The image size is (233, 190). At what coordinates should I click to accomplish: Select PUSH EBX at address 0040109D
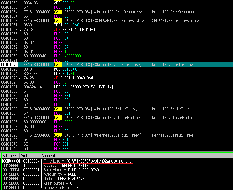62,131
